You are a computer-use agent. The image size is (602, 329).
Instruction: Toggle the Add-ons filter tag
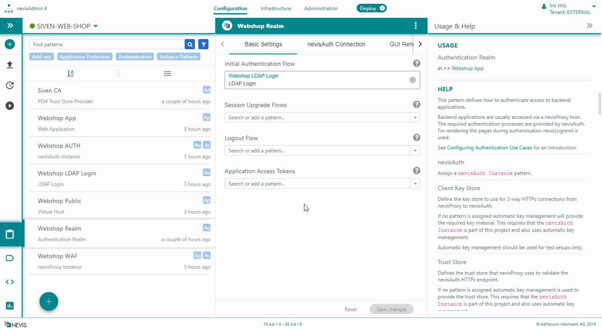coord(42,57)
